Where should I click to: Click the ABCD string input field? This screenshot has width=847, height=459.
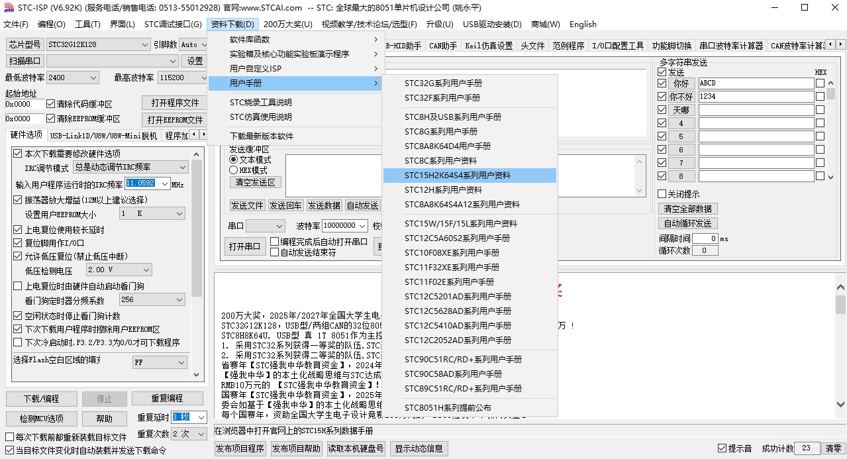756,83
